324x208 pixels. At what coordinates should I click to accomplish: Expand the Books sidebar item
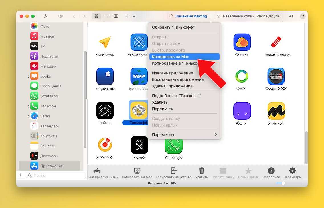(28, 76)
